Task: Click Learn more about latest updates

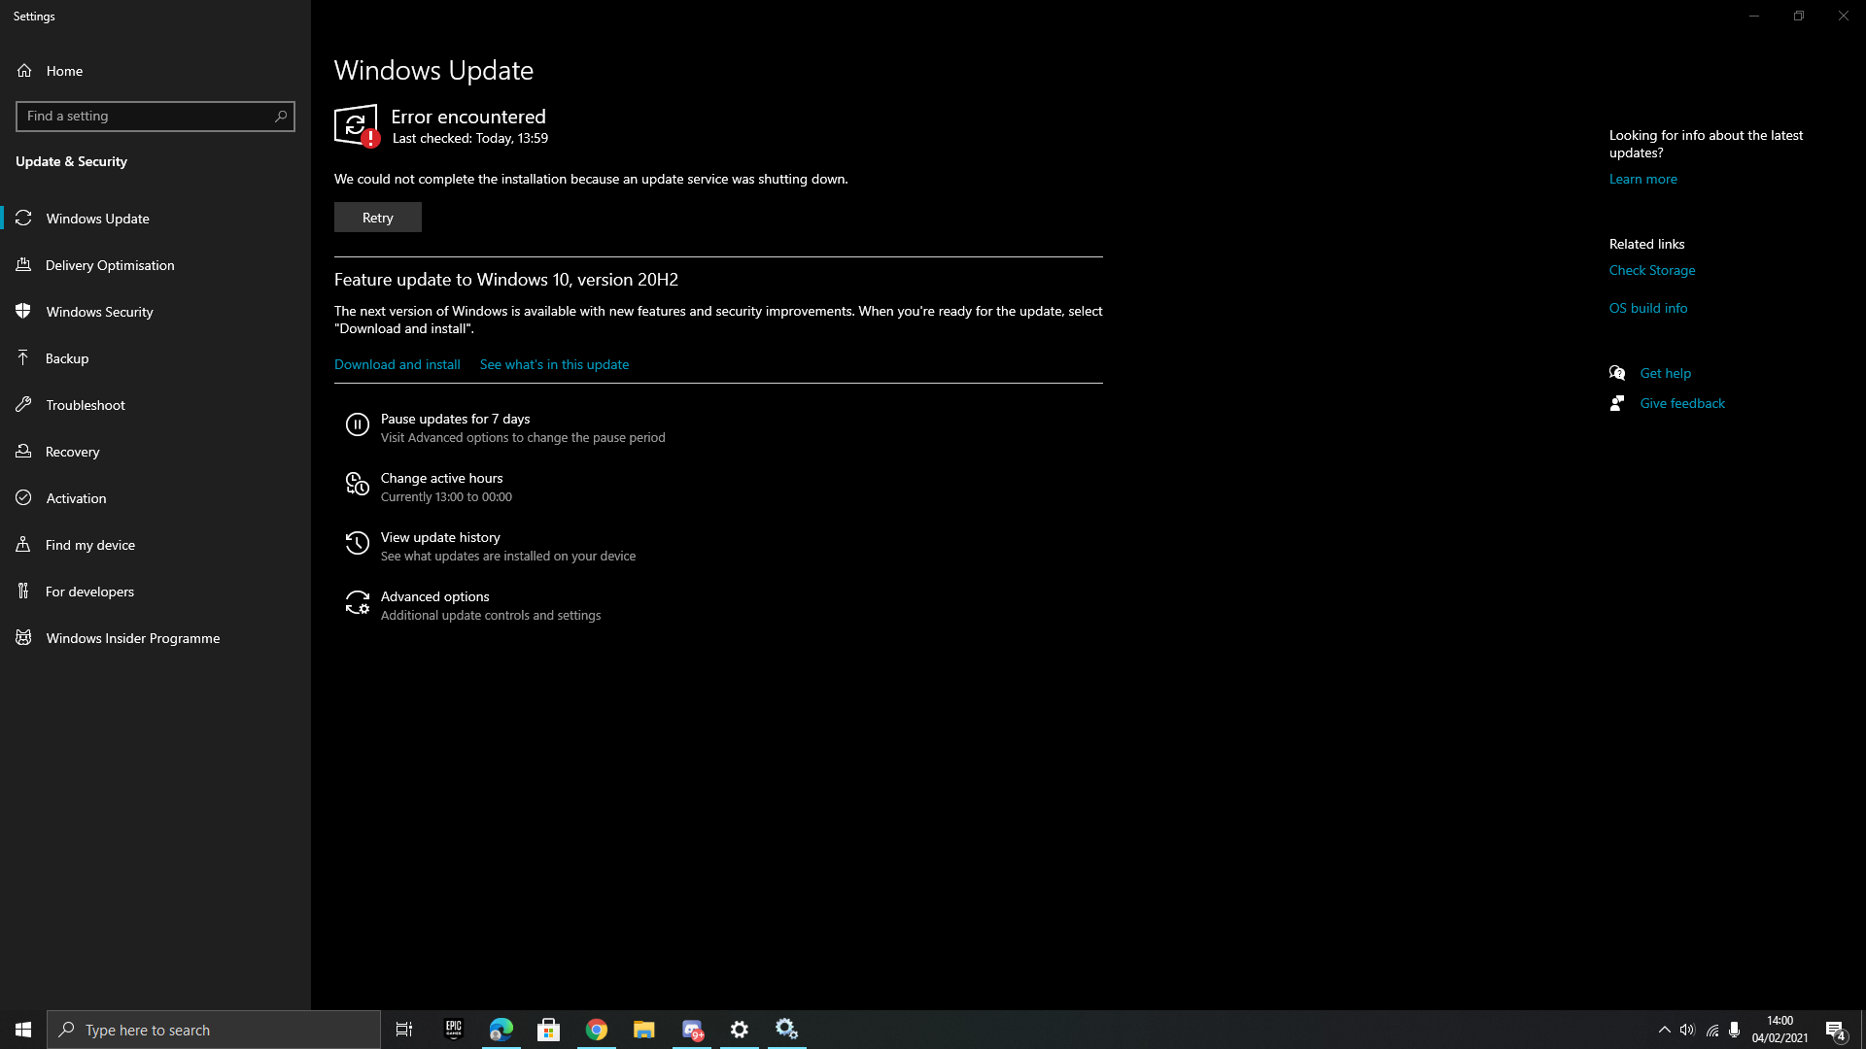Action: pos(1642,179)
